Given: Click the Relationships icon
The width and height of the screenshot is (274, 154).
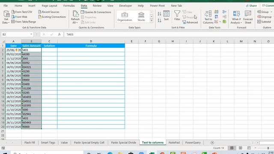Looking at the screenshot, I should 224,17.
